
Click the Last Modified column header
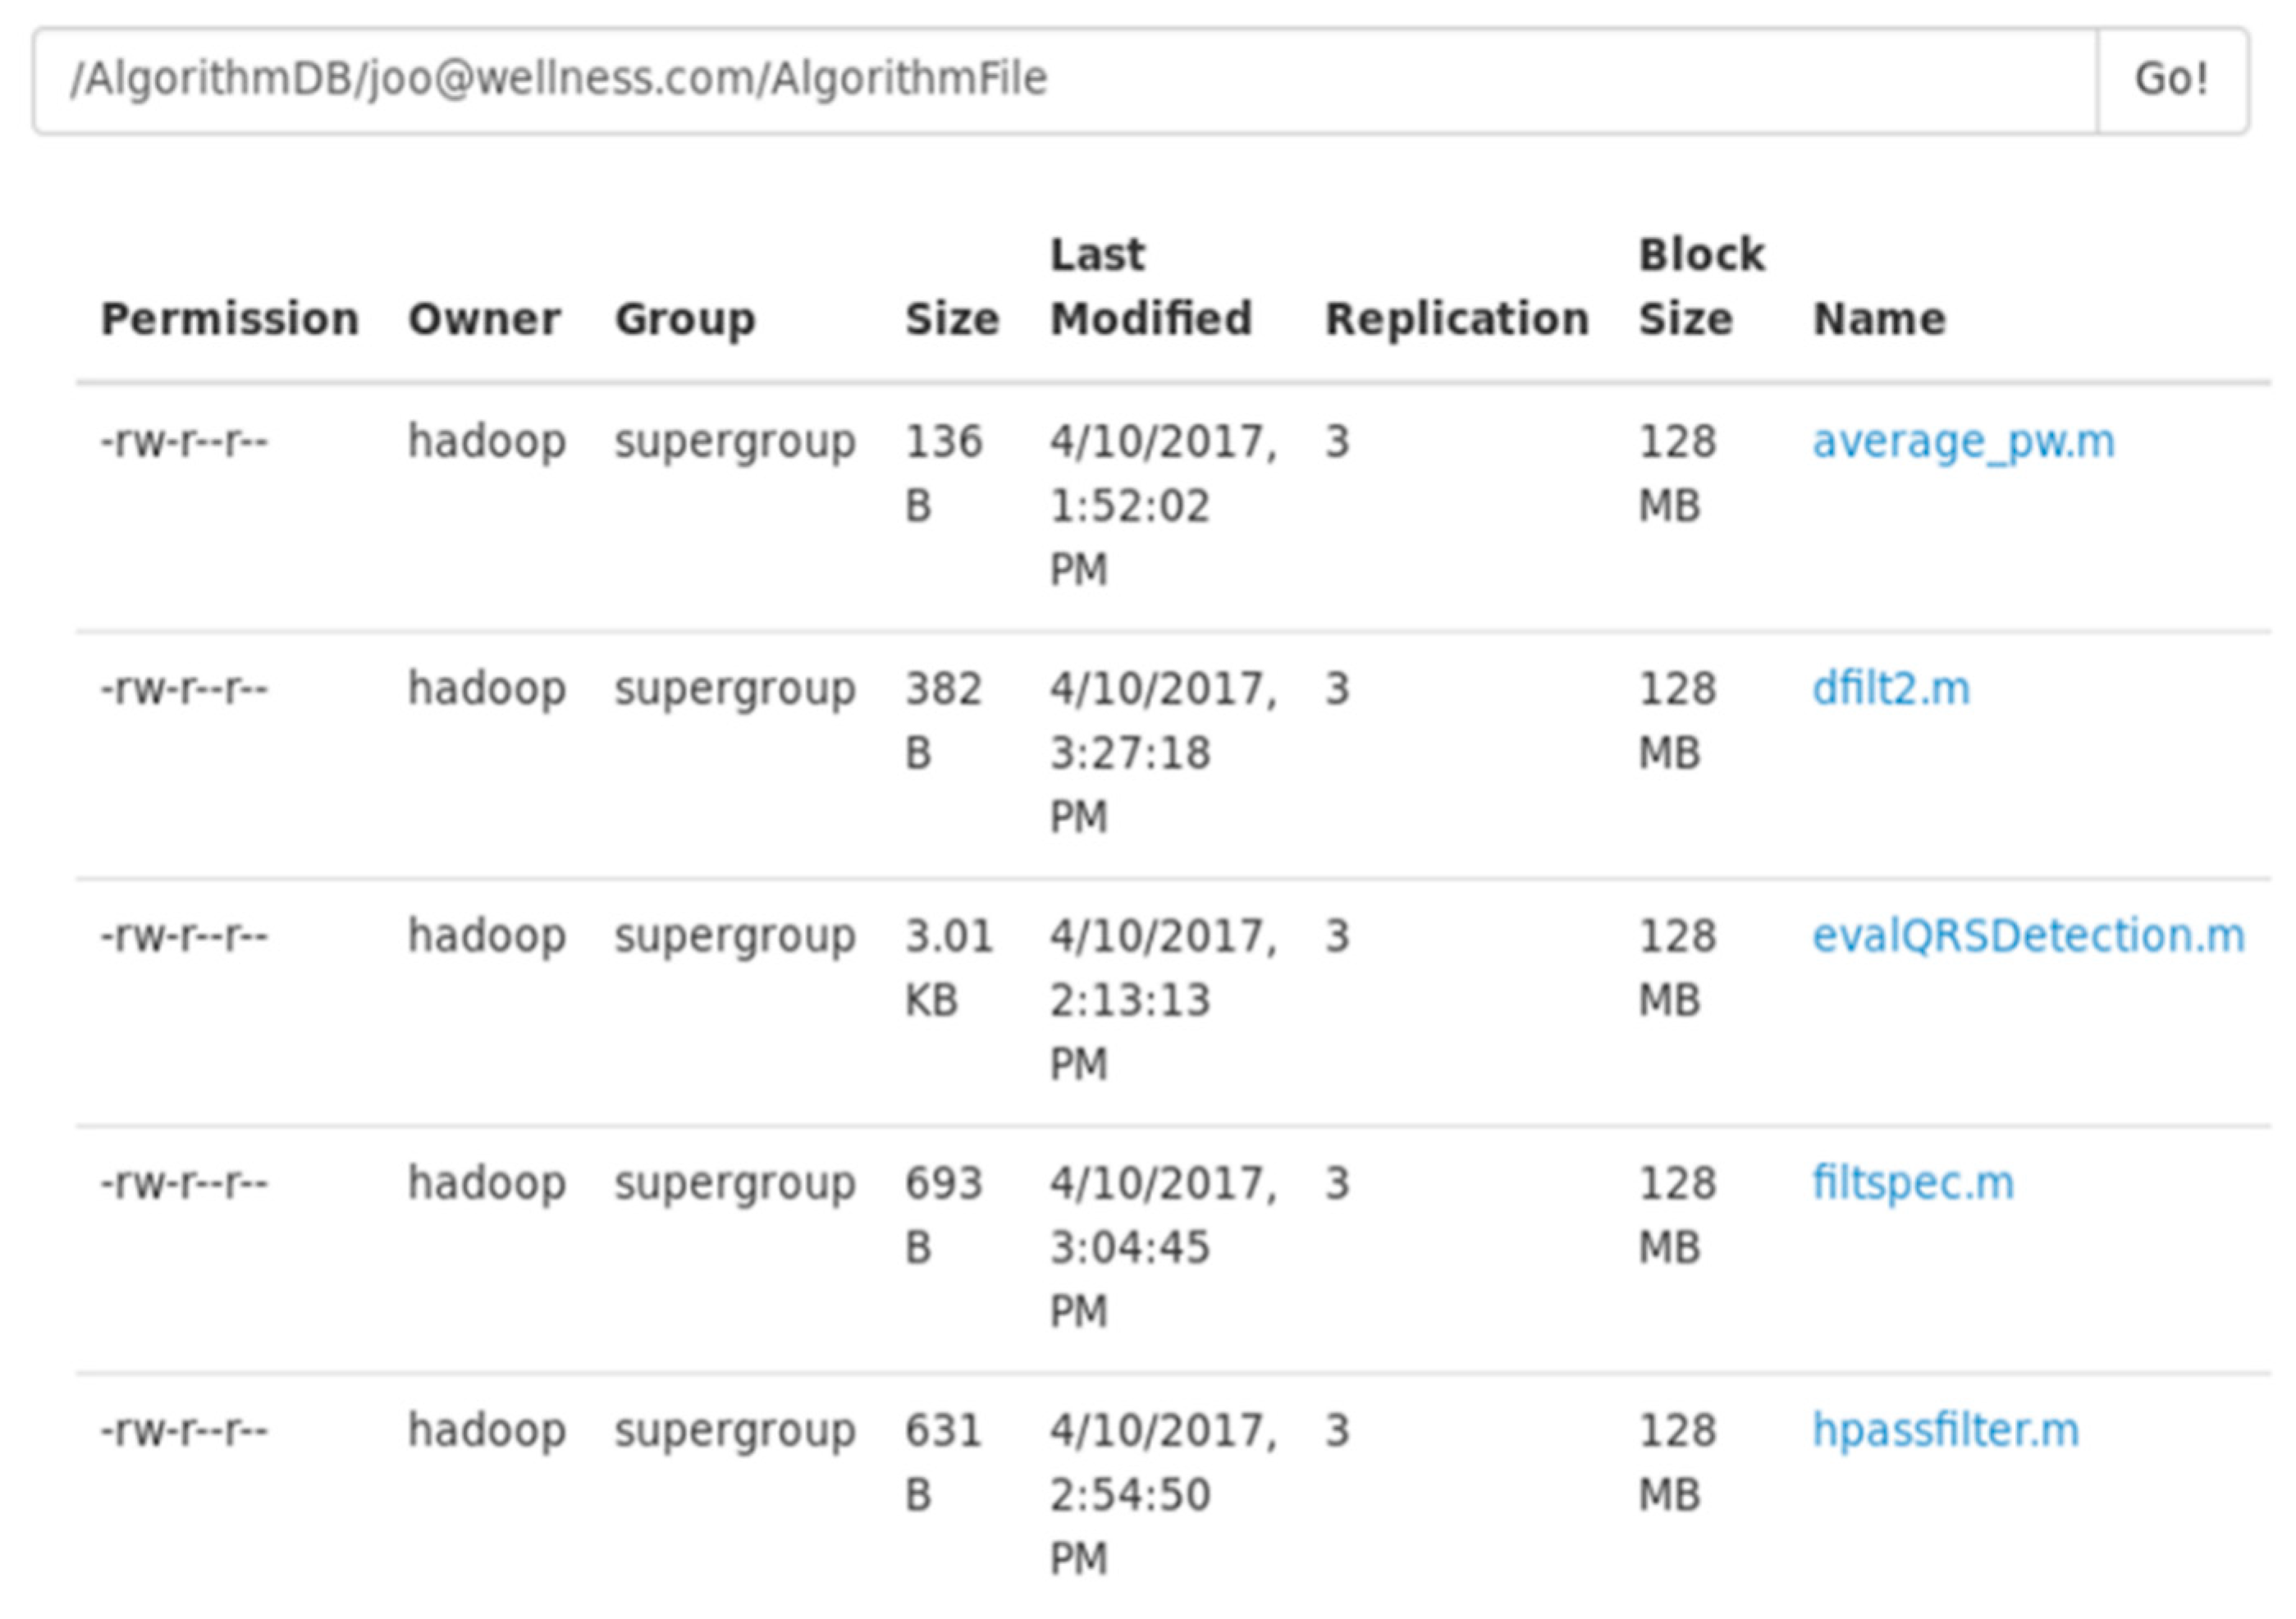click(x=1150, y=287)
